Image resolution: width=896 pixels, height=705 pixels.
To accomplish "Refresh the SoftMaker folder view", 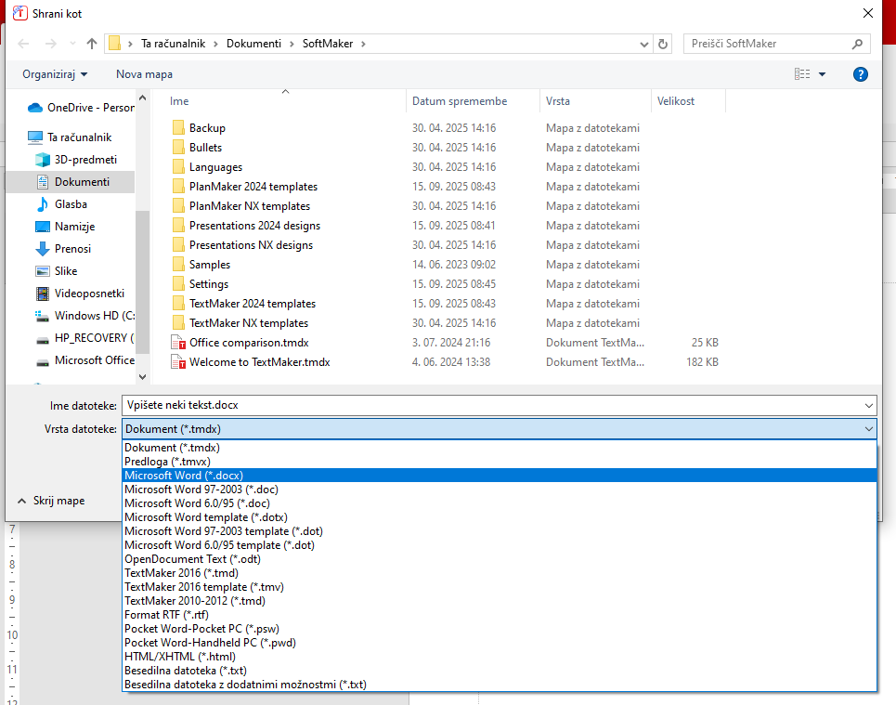I will coord(663,44).
